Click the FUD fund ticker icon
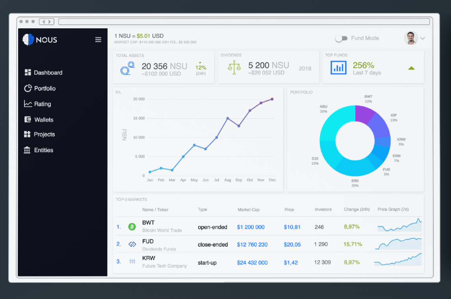 (x=132, y=244)
